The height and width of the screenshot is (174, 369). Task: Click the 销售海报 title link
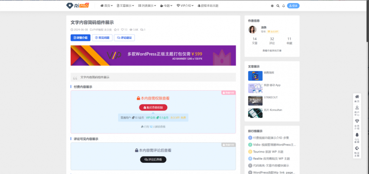pos(269,73)
